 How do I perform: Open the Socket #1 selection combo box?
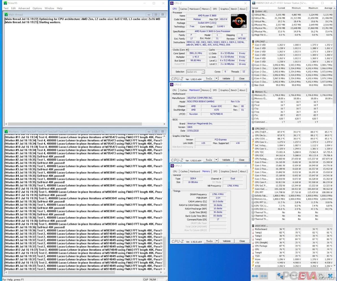click(195, 72)
